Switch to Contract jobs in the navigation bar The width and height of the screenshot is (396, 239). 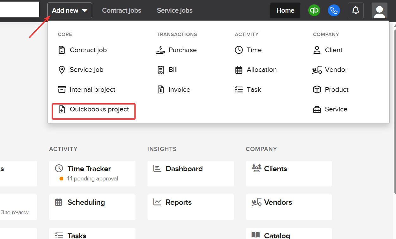[x=122, y=10]
